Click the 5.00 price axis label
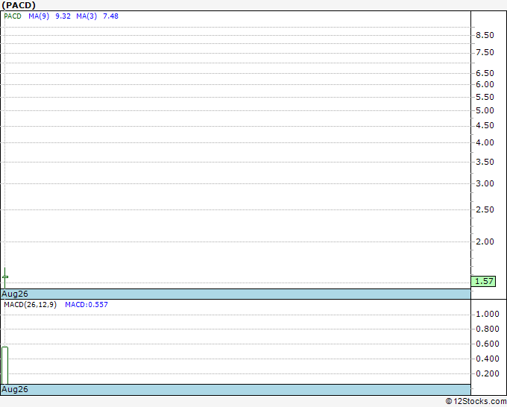507x407 pixels. tap(485, 110)
